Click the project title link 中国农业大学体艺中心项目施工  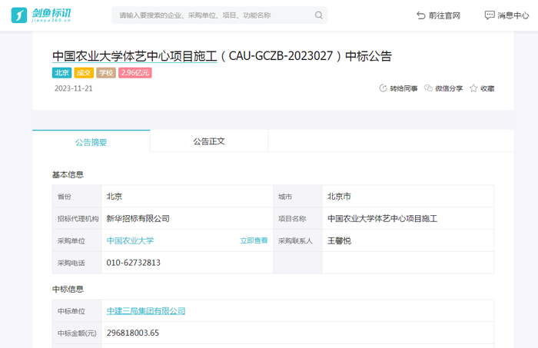[134, 56]
